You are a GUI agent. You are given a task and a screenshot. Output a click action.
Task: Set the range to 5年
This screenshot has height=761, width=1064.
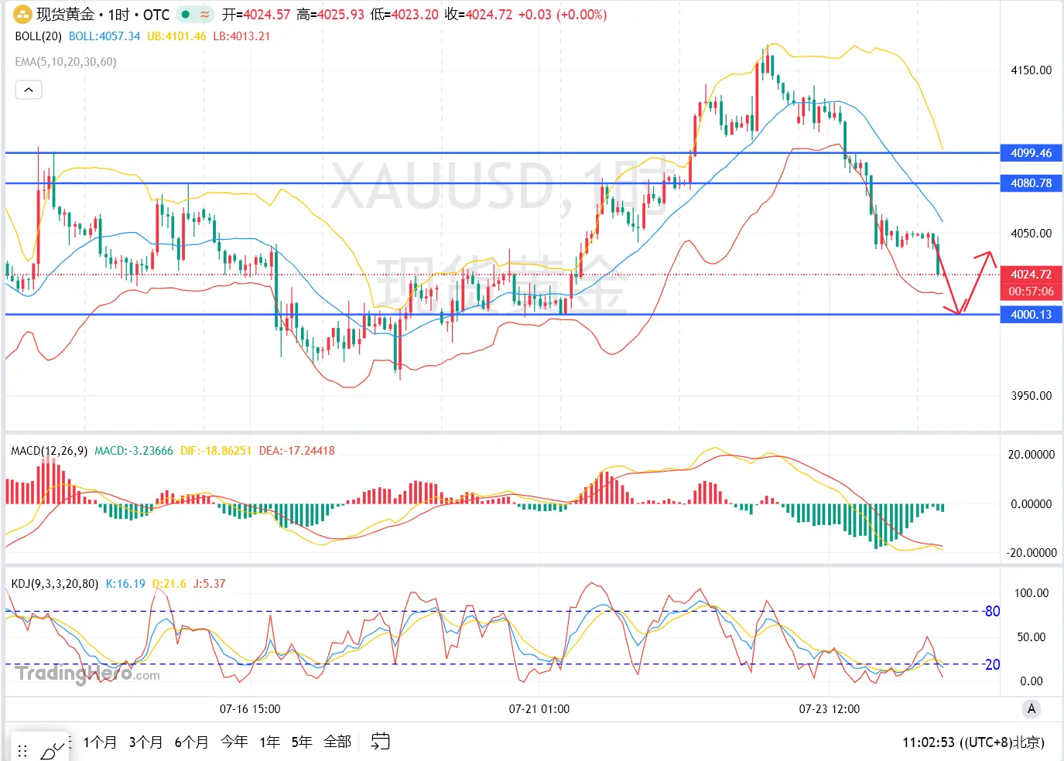click(302, 742)
